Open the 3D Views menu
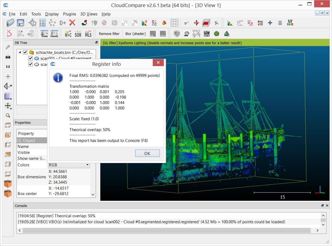 pos(89,14)
